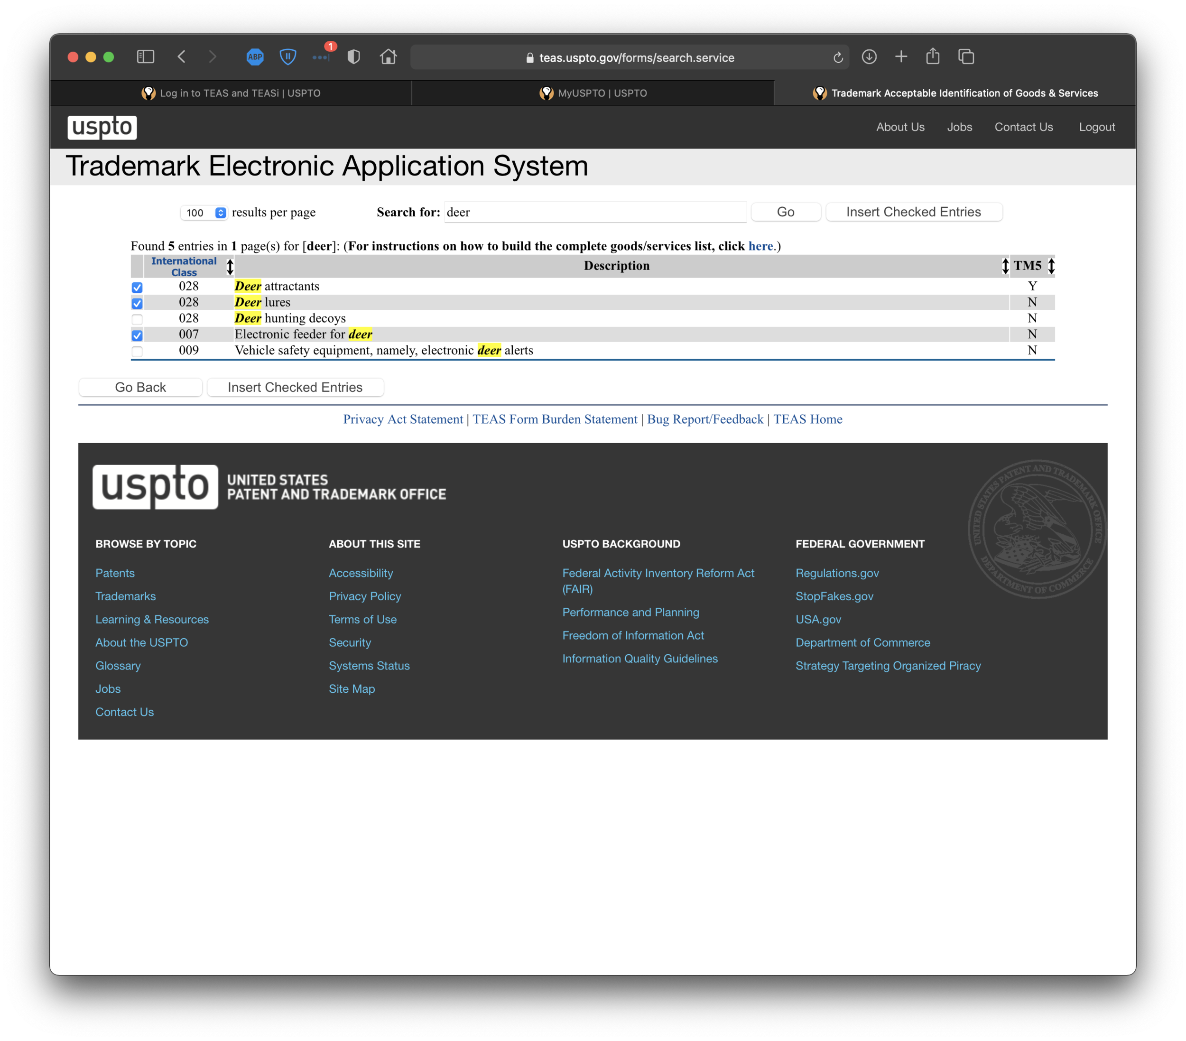Switch to the MyUSPTO tab
Screen dimensions: 1186x1041
[x=593, y=93]
